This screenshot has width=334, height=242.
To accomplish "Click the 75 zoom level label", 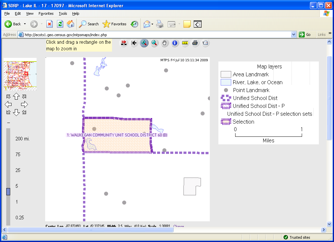I will click(18, 155).
